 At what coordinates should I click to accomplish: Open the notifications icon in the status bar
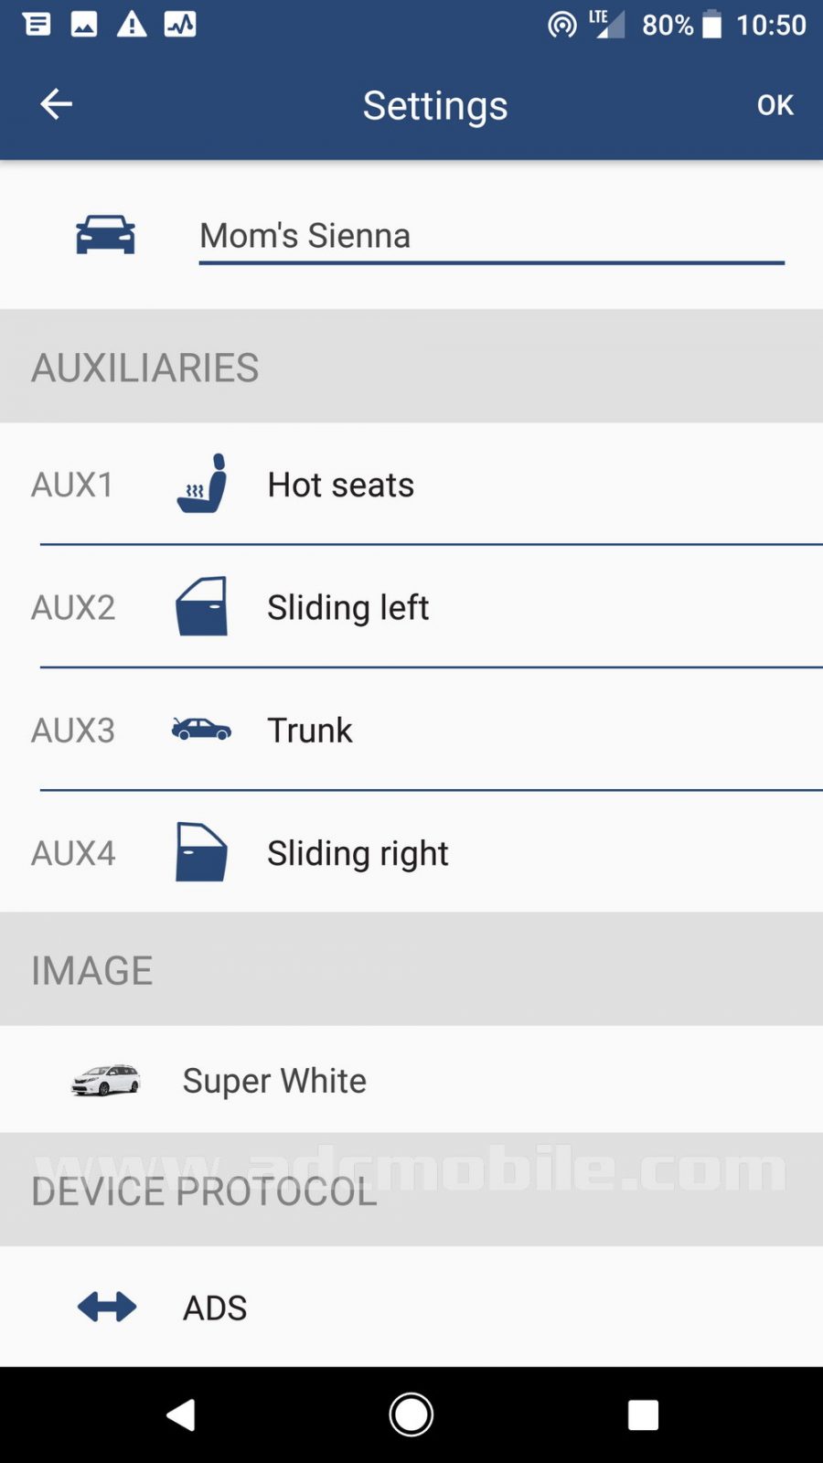(x=37, y=25)
